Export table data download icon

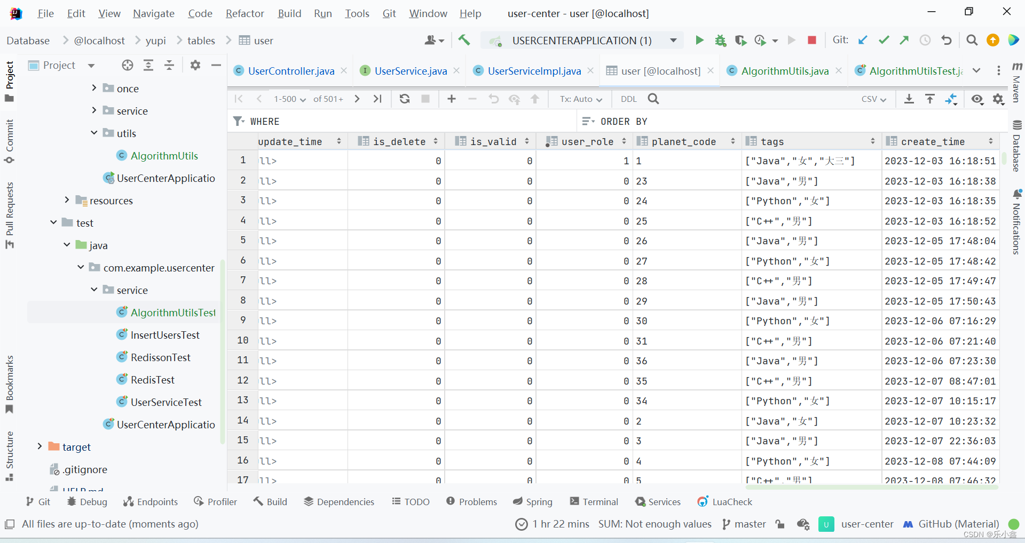coord(909,99)
